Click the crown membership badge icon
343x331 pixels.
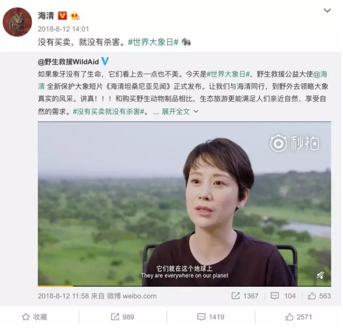(75, 16)
